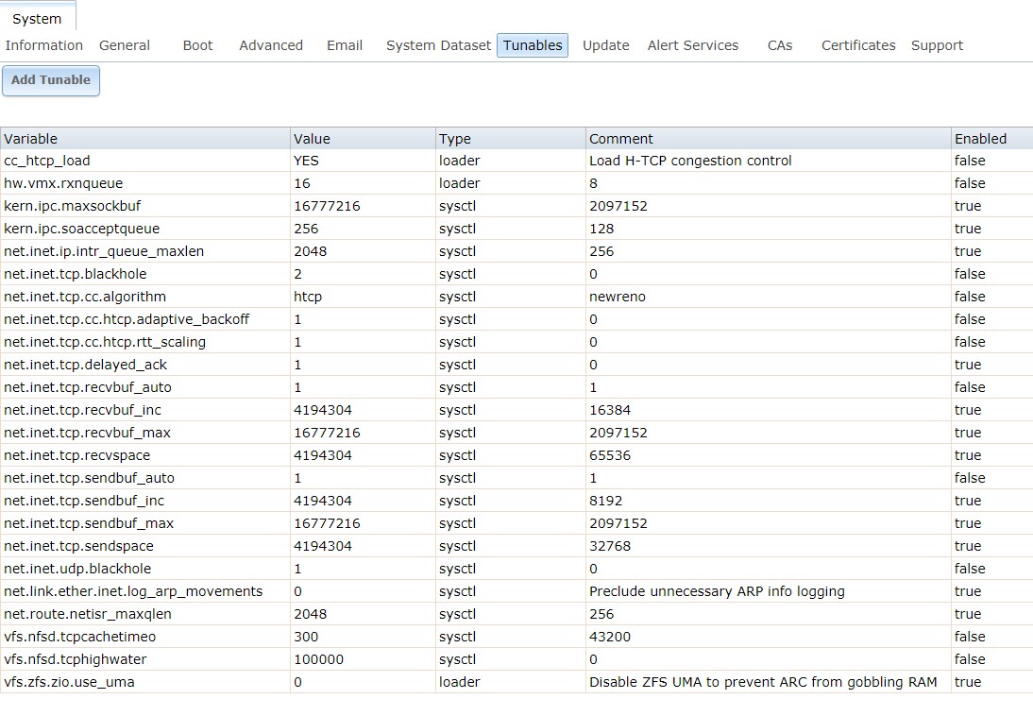Click the Type column header
The image size is (1033, 716).
click(510, 139)
